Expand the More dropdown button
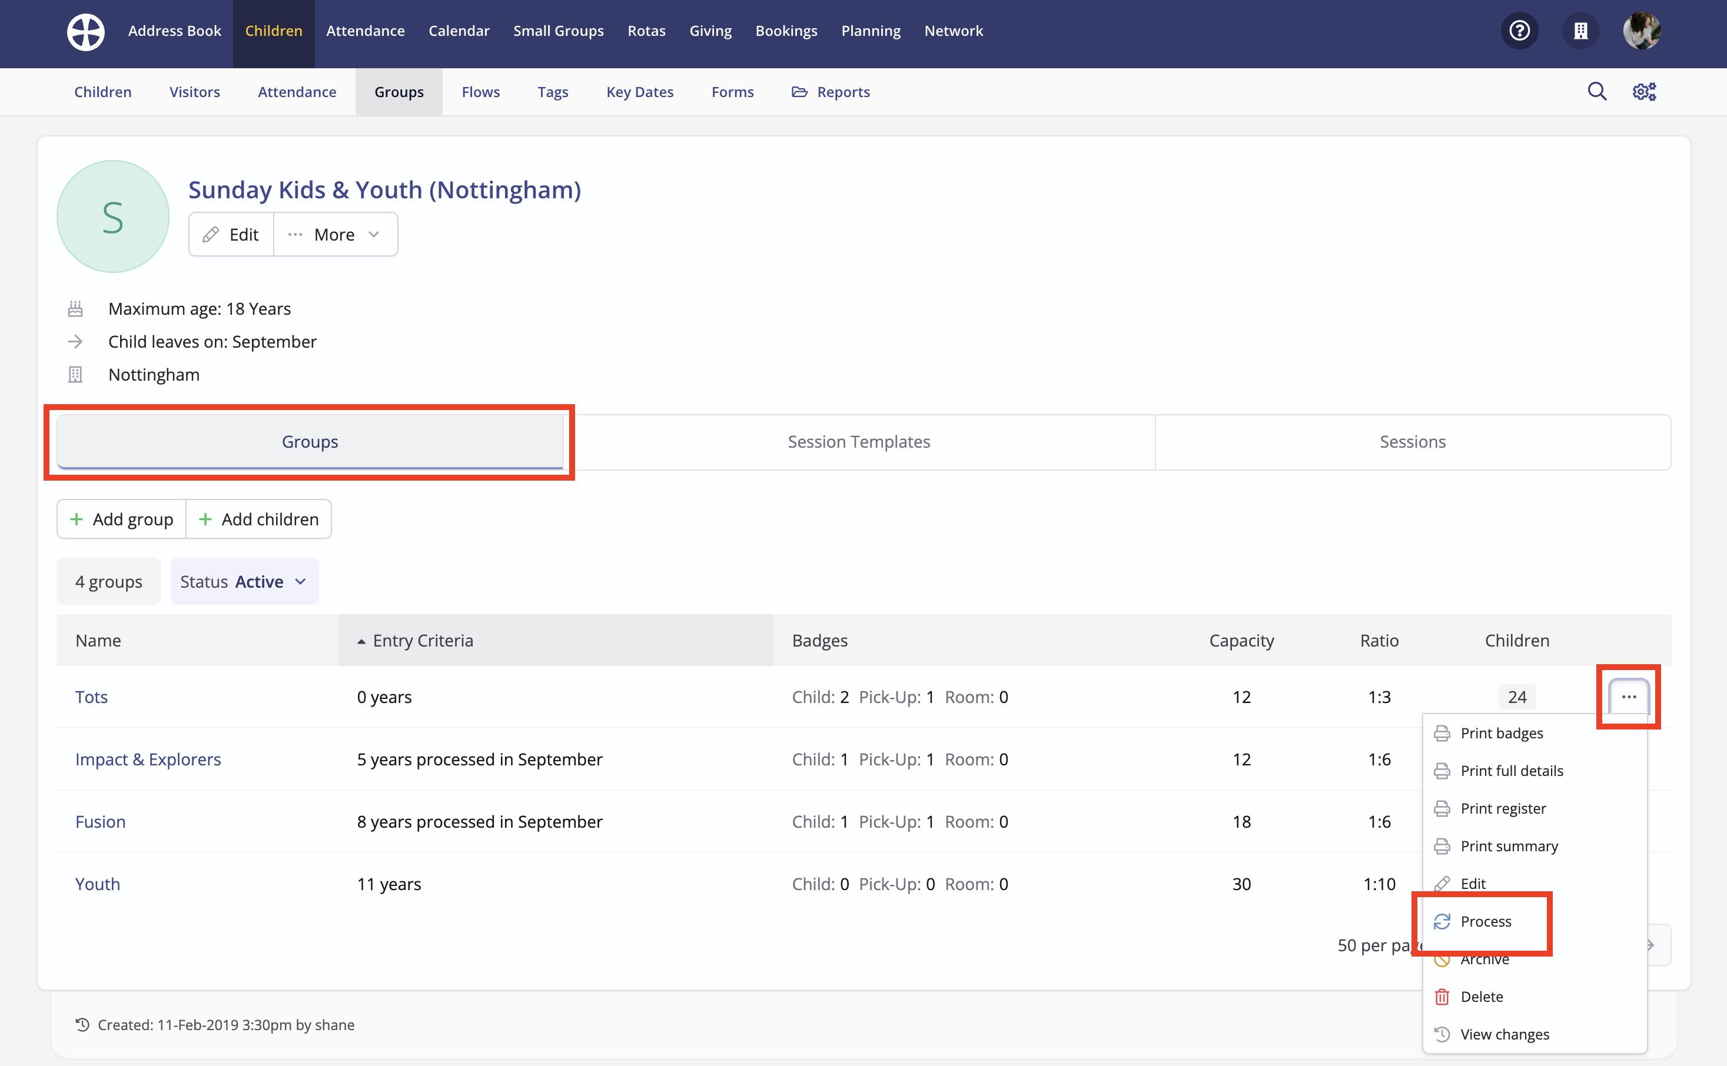This screenshot has width=1727, height=1066. pos(335,235)
